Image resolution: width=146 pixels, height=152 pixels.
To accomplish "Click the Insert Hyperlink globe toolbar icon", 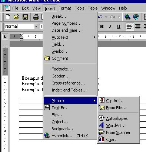I will point(127,17).
